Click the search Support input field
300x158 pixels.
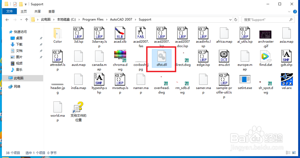click(x=268, y=19)
